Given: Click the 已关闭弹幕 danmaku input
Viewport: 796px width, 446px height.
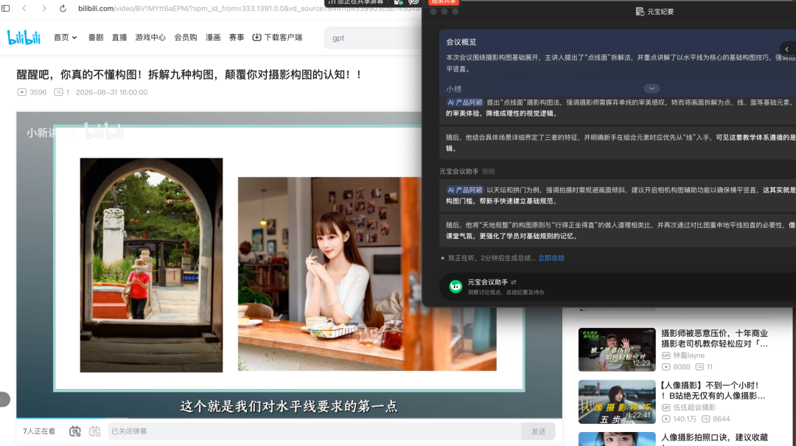Looking at the screenshot, I should (x=315, y=431).
